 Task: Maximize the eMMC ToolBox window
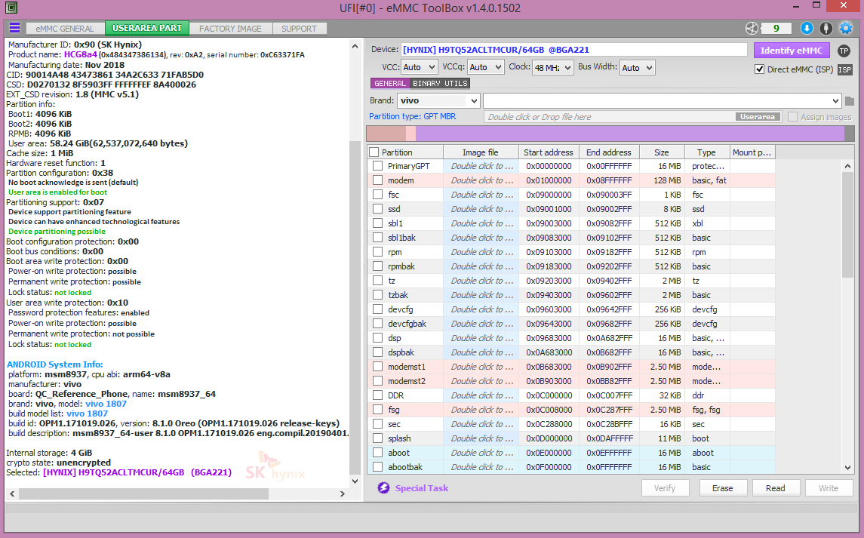coord(816,5)
